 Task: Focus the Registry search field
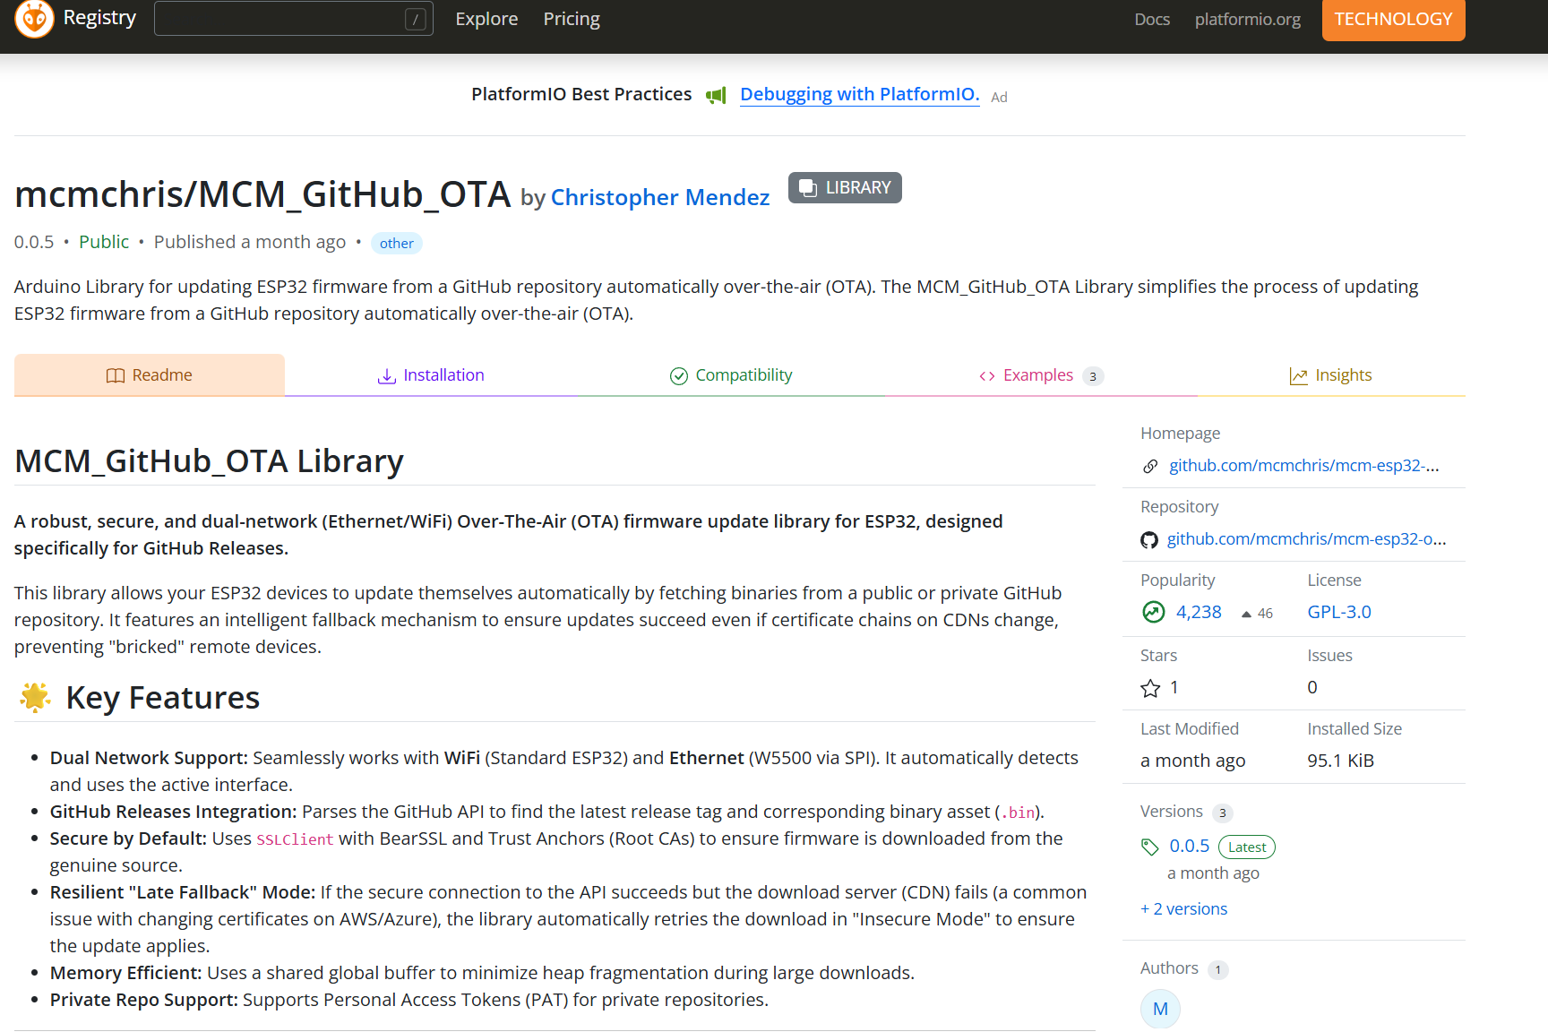pyautogui.click(x=282, y=19)
